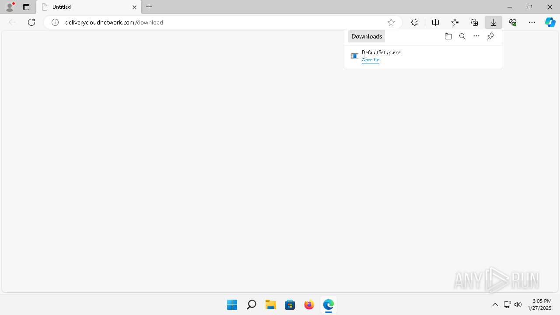Open the Favorites list

point(455,22)
